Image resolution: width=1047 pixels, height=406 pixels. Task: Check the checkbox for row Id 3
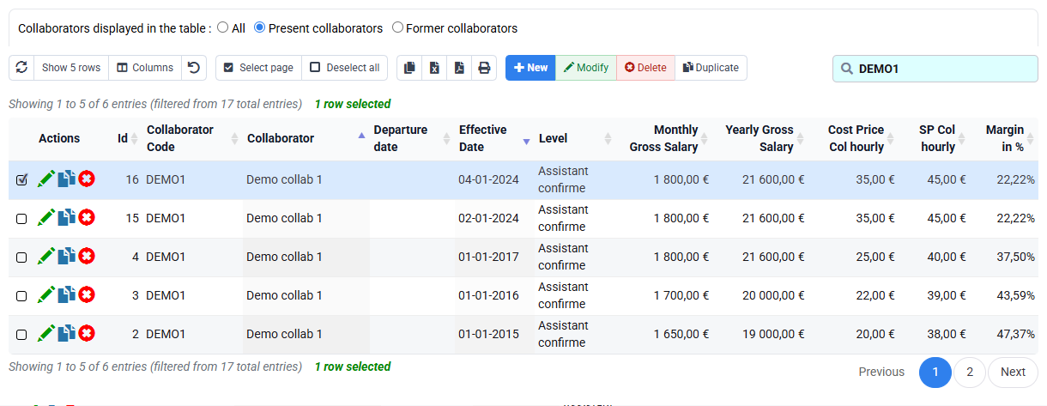coord(22,296)
